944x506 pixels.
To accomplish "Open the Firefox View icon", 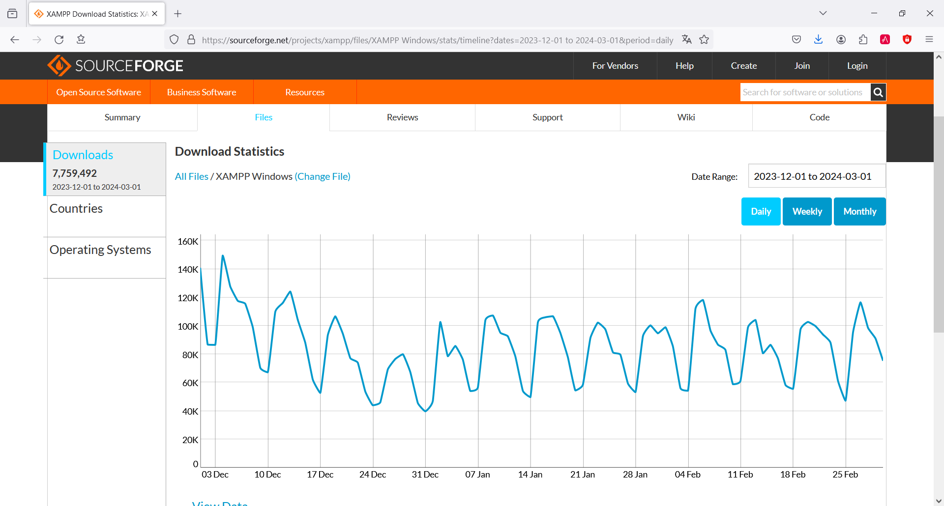I will 12,14.
